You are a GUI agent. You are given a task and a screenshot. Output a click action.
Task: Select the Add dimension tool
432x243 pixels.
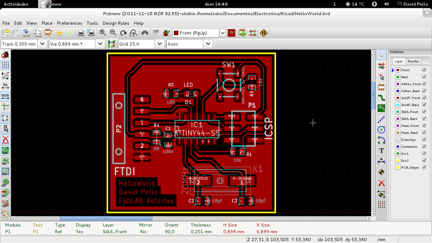(x=381, y=161)
